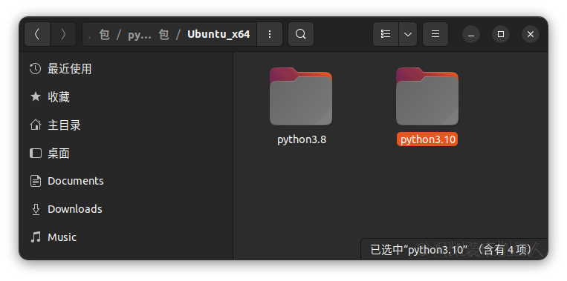
Task: Click the house icon beside 主目录
Action: [36, 125]
